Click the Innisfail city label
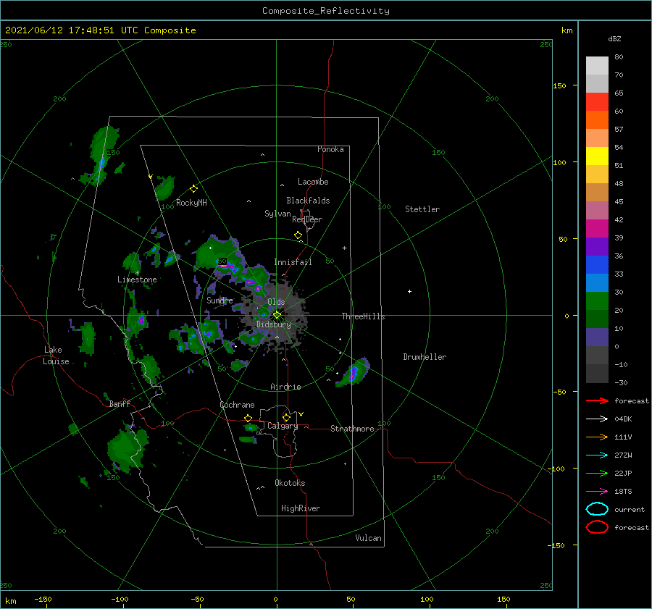 pyautogui.click(x=293, y=262)
